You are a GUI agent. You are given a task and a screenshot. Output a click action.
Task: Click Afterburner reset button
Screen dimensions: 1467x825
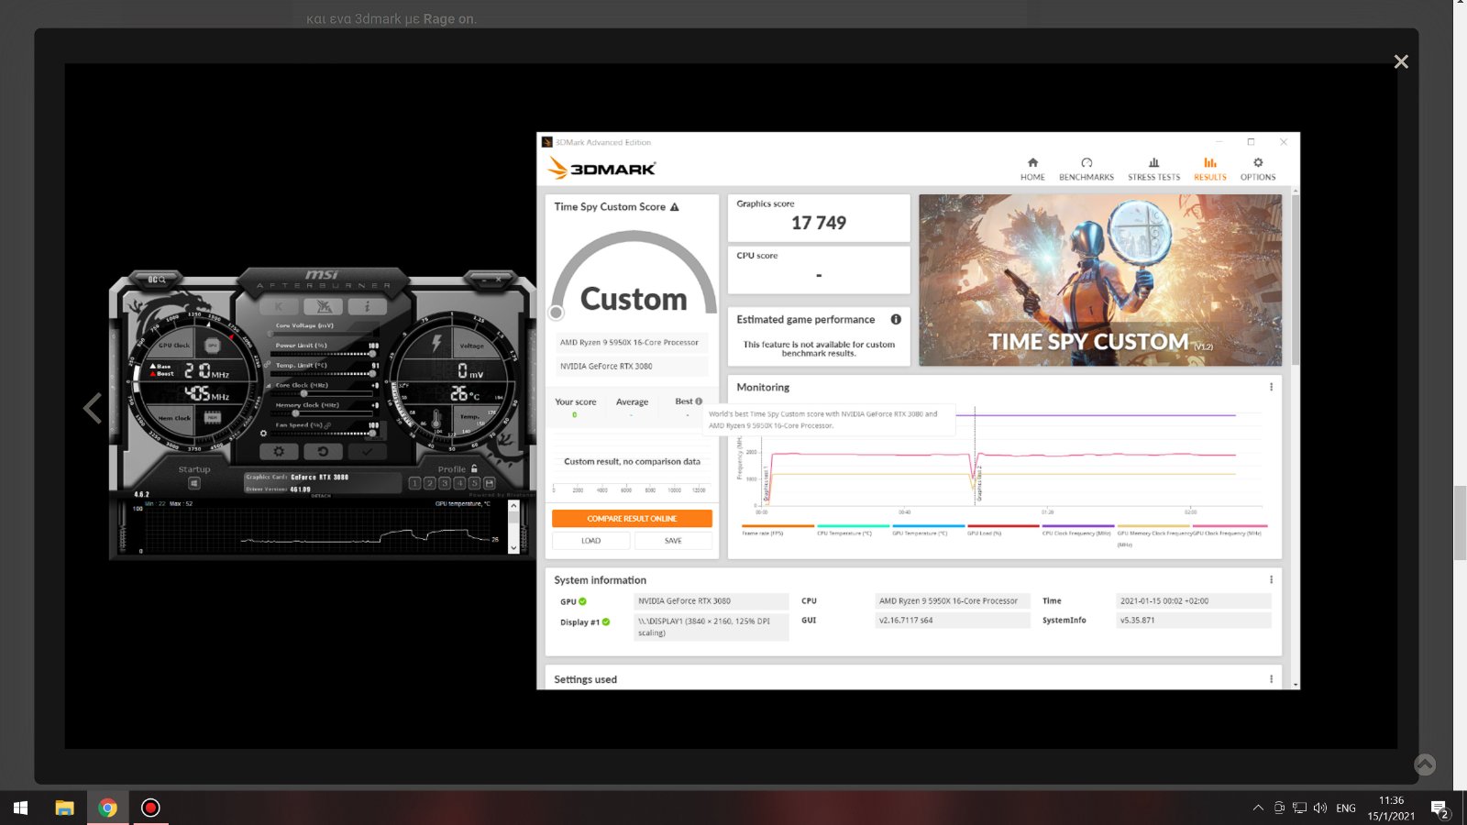click(x=323, y=452)
